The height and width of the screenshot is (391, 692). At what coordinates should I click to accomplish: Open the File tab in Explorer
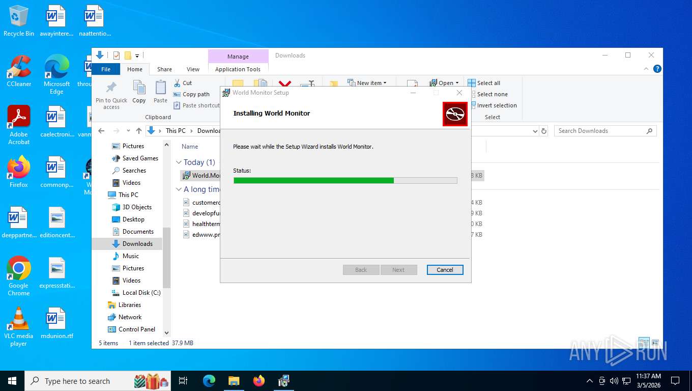tap(106, 69)
